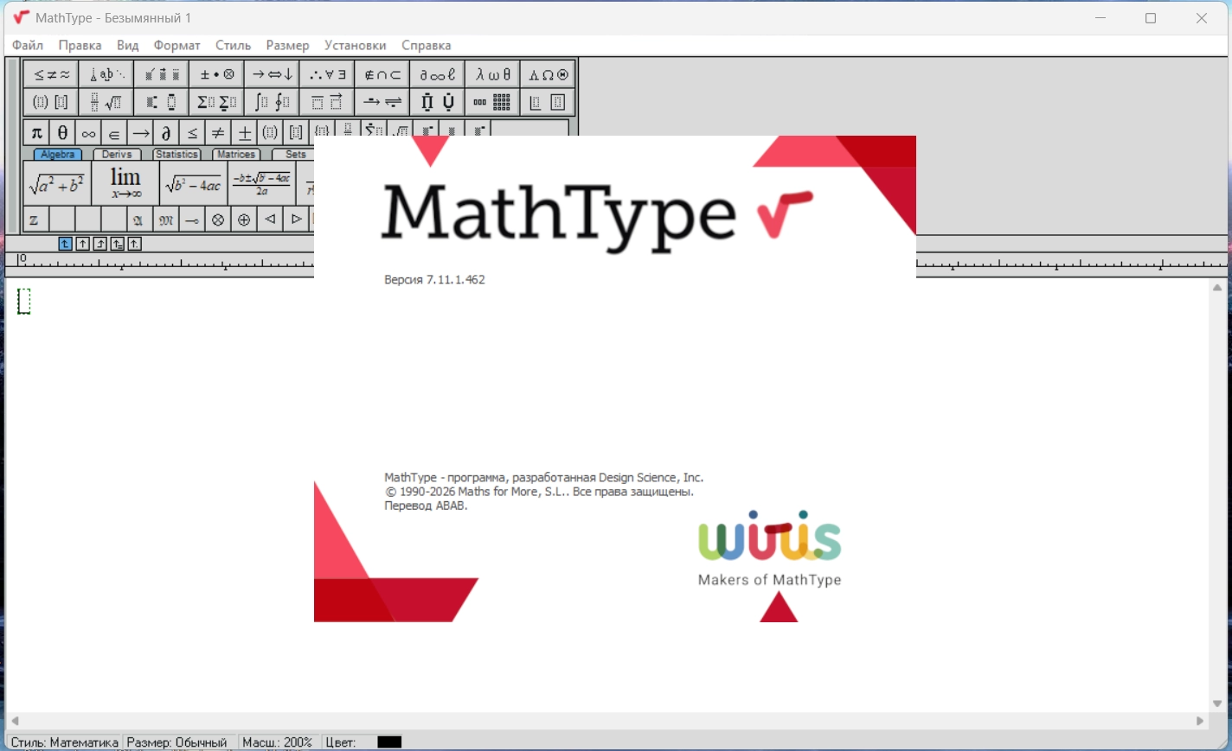Screen dimensions: 1232x751
Task: Switch to the Statistics tab
Action: (176, 155)
